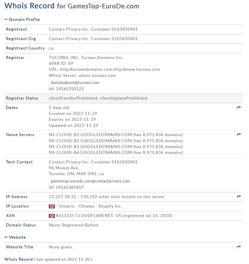Viewport: 249px width, 264px height.
Task: Click the None given. website title value
Action: [61, 247]
